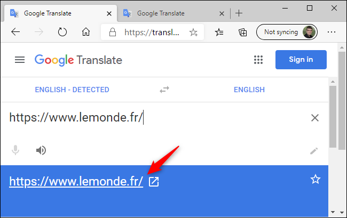Open the Favorites list in Edge
The width and height of the screenshot is (347, 218).
coord(219,32)
